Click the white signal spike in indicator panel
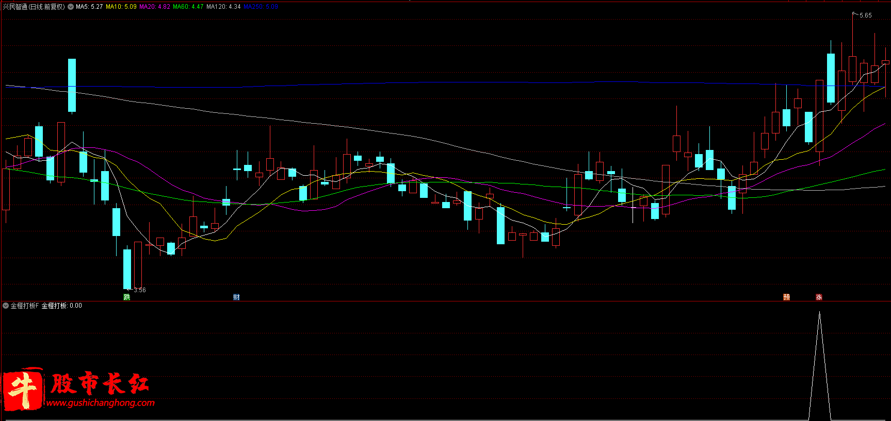Viewport: 891px width, 421px height. coord(819,366)
